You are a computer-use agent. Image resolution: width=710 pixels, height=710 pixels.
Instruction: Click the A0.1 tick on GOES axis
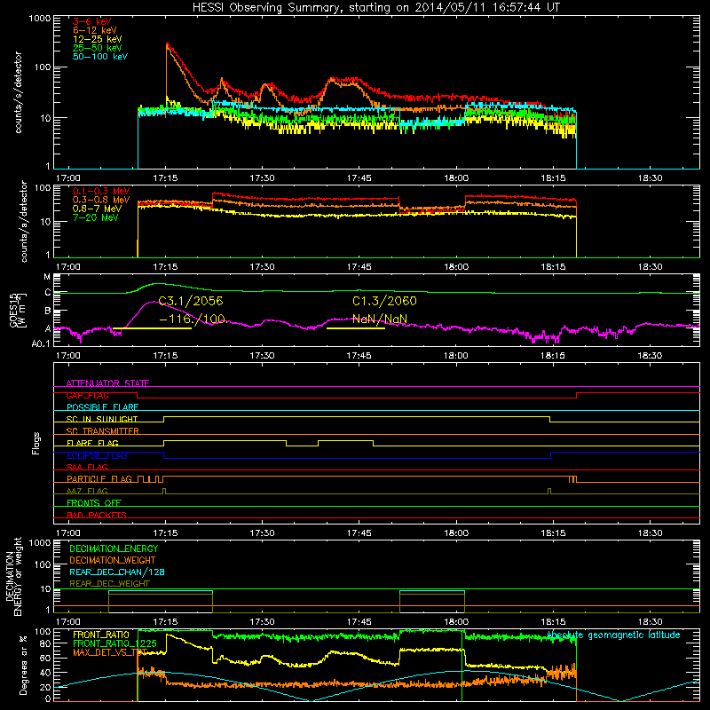pyautogui.click(x=41, y=343)
